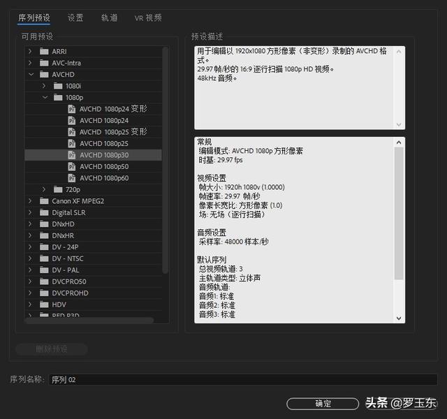Expand the 1080i subfolder chevron
447x419 pixels.
(44, 86)
